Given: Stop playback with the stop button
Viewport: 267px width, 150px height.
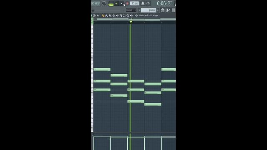Looking at the screenshot, I should [x=121, y=3].
